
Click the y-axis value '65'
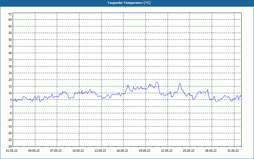click(10, 20)
